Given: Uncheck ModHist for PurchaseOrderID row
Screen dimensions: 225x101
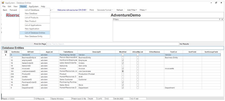Looking at the screenshot, I should pyautogui.click(x=123, y=82).
